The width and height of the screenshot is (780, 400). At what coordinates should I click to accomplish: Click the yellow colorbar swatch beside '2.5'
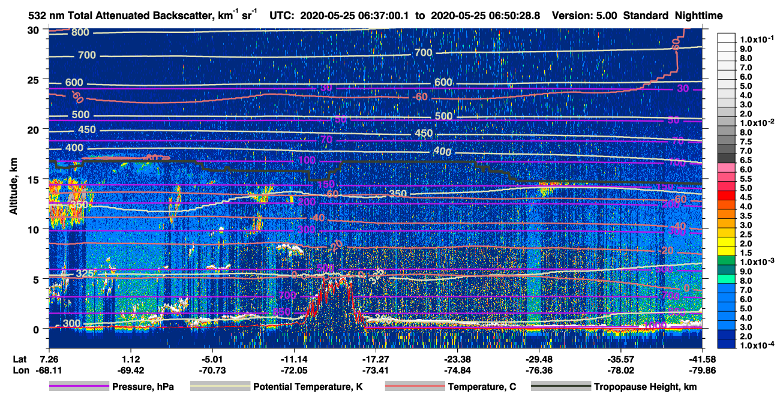[726, 234]
